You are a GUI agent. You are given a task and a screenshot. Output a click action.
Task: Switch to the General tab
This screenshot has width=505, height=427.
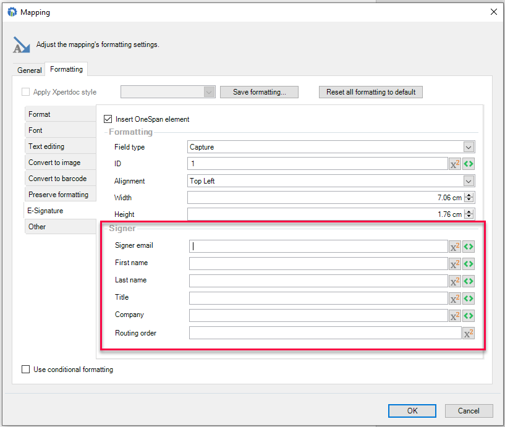coord(29,70)
